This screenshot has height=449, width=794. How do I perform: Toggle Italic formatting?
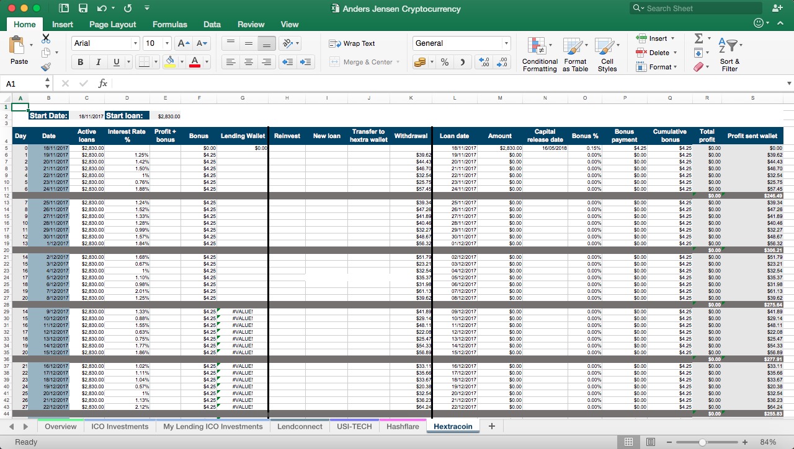pos(98,62)
